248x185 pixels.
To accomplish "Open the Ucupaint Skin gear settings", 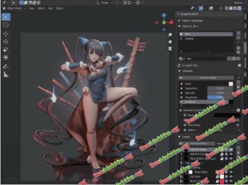I will click(240, 65).
